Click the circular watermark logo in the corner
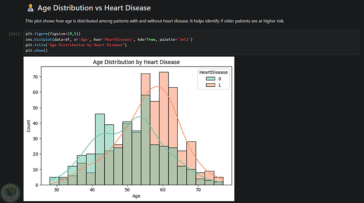 [11, 192]
